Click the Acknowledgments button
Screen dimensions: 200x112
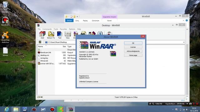pyautogui.click(x=133, y=51)
